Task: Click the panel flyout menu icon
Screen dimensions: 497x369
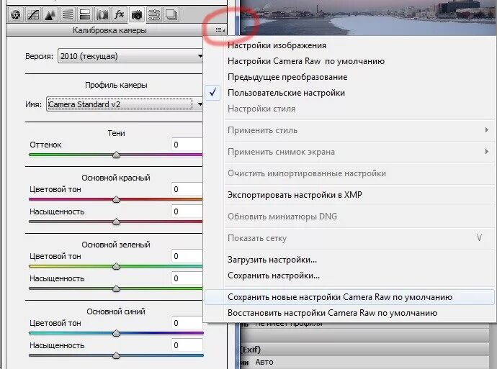Action: pos(220,30)
